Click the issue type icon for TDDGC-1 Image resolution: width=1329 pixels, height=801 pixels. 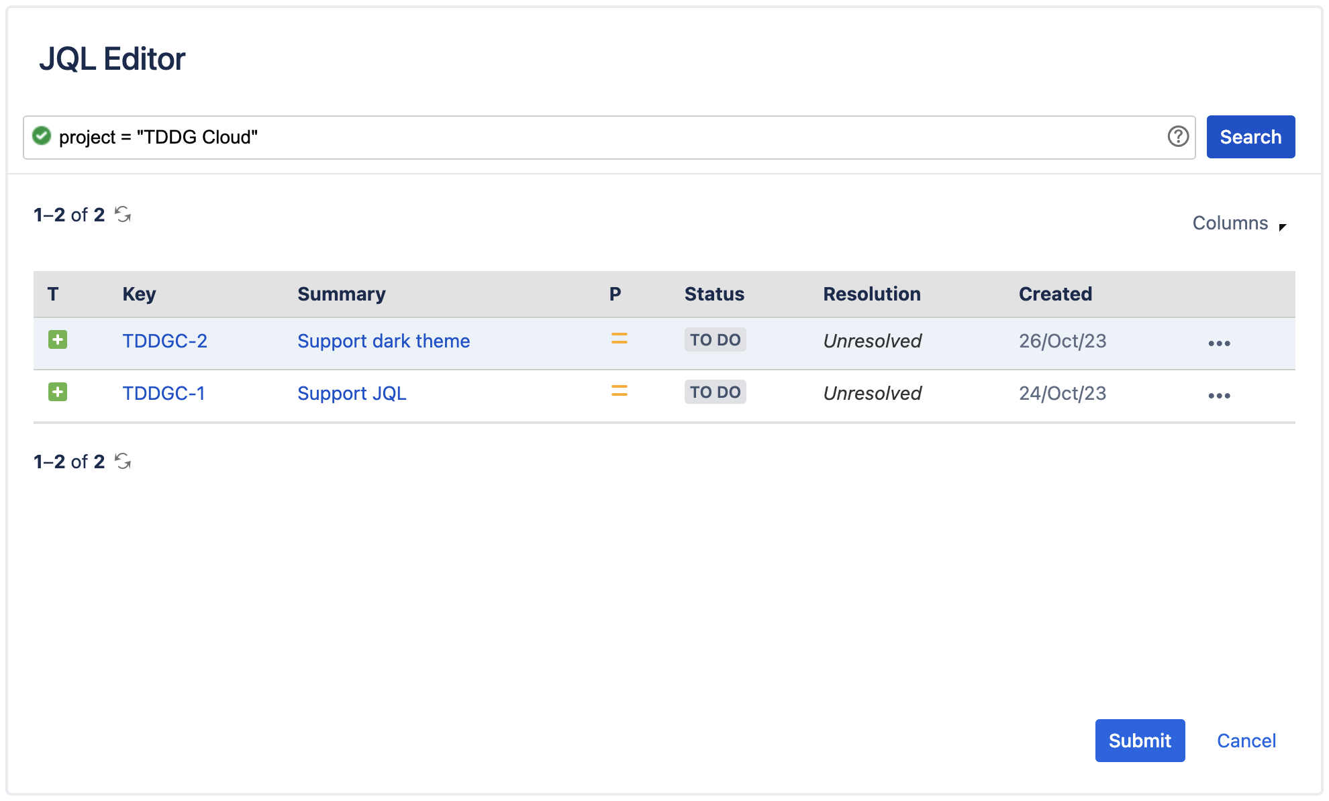point(58,392)
